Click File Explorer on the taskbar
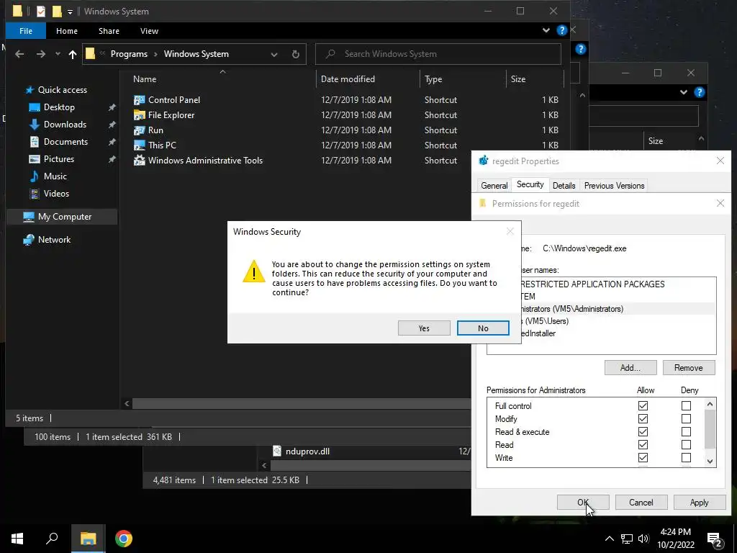The width and height of the screenshot is (737, 553). [x=88, y=539]
